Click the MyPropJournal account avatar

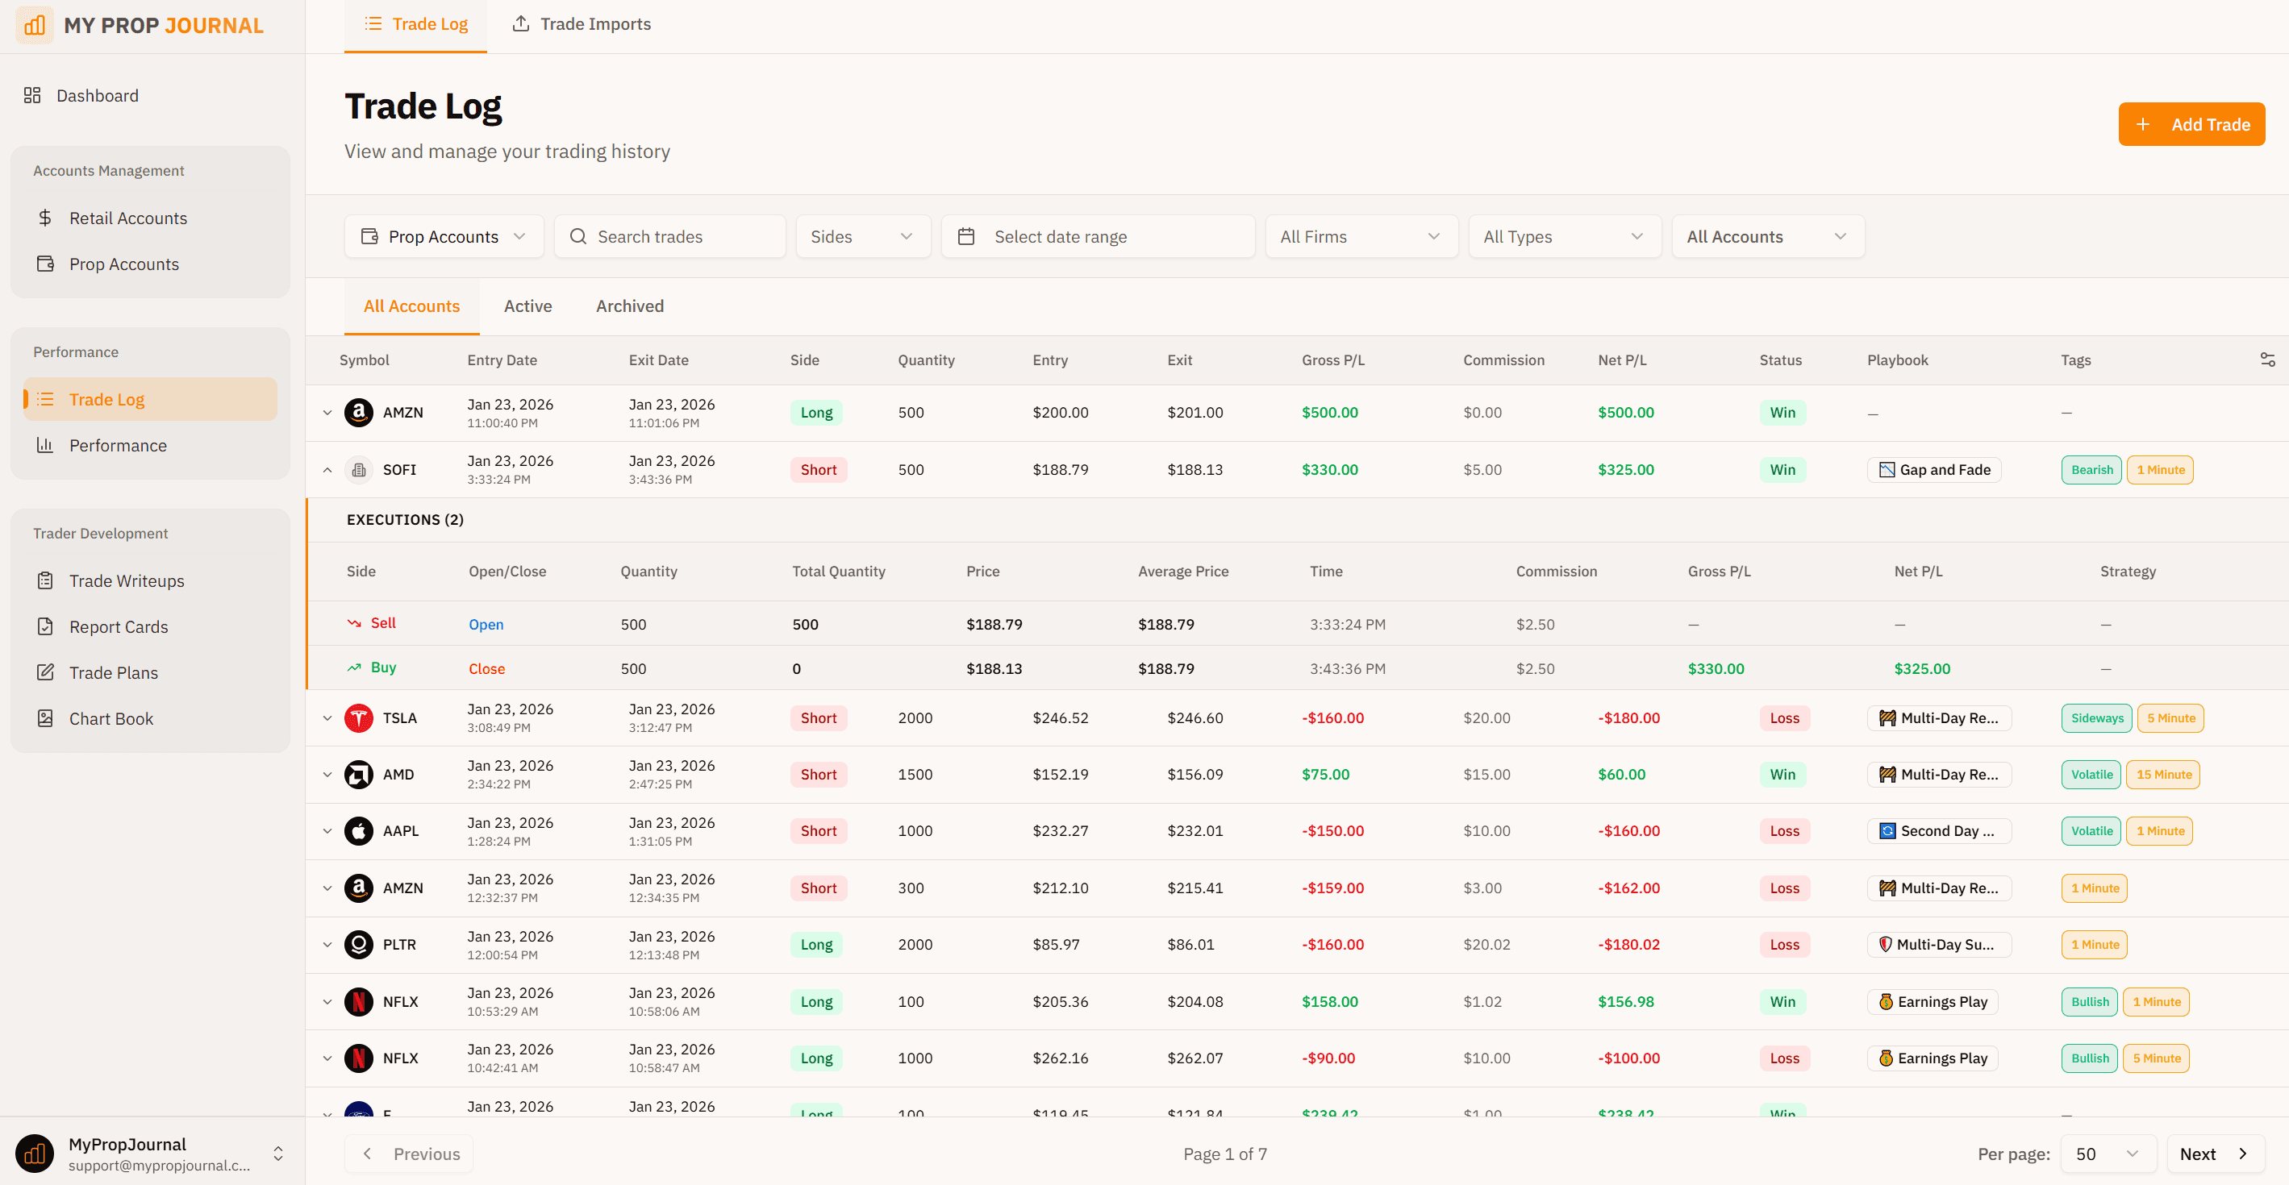(x=35, y=1153)
